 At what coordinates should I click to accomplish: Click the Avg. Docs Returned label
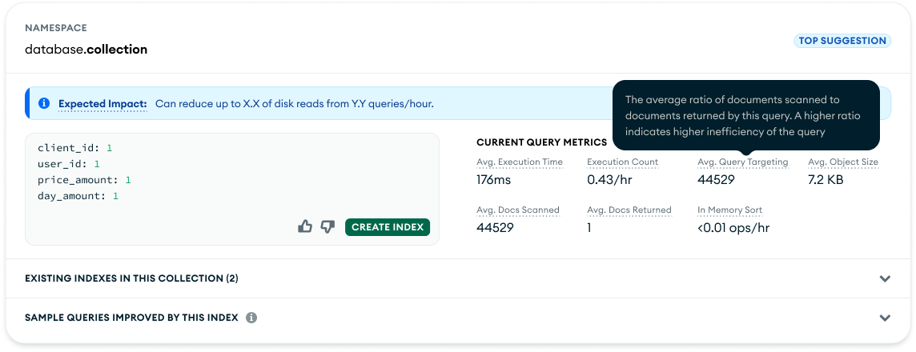pos(629,210)
